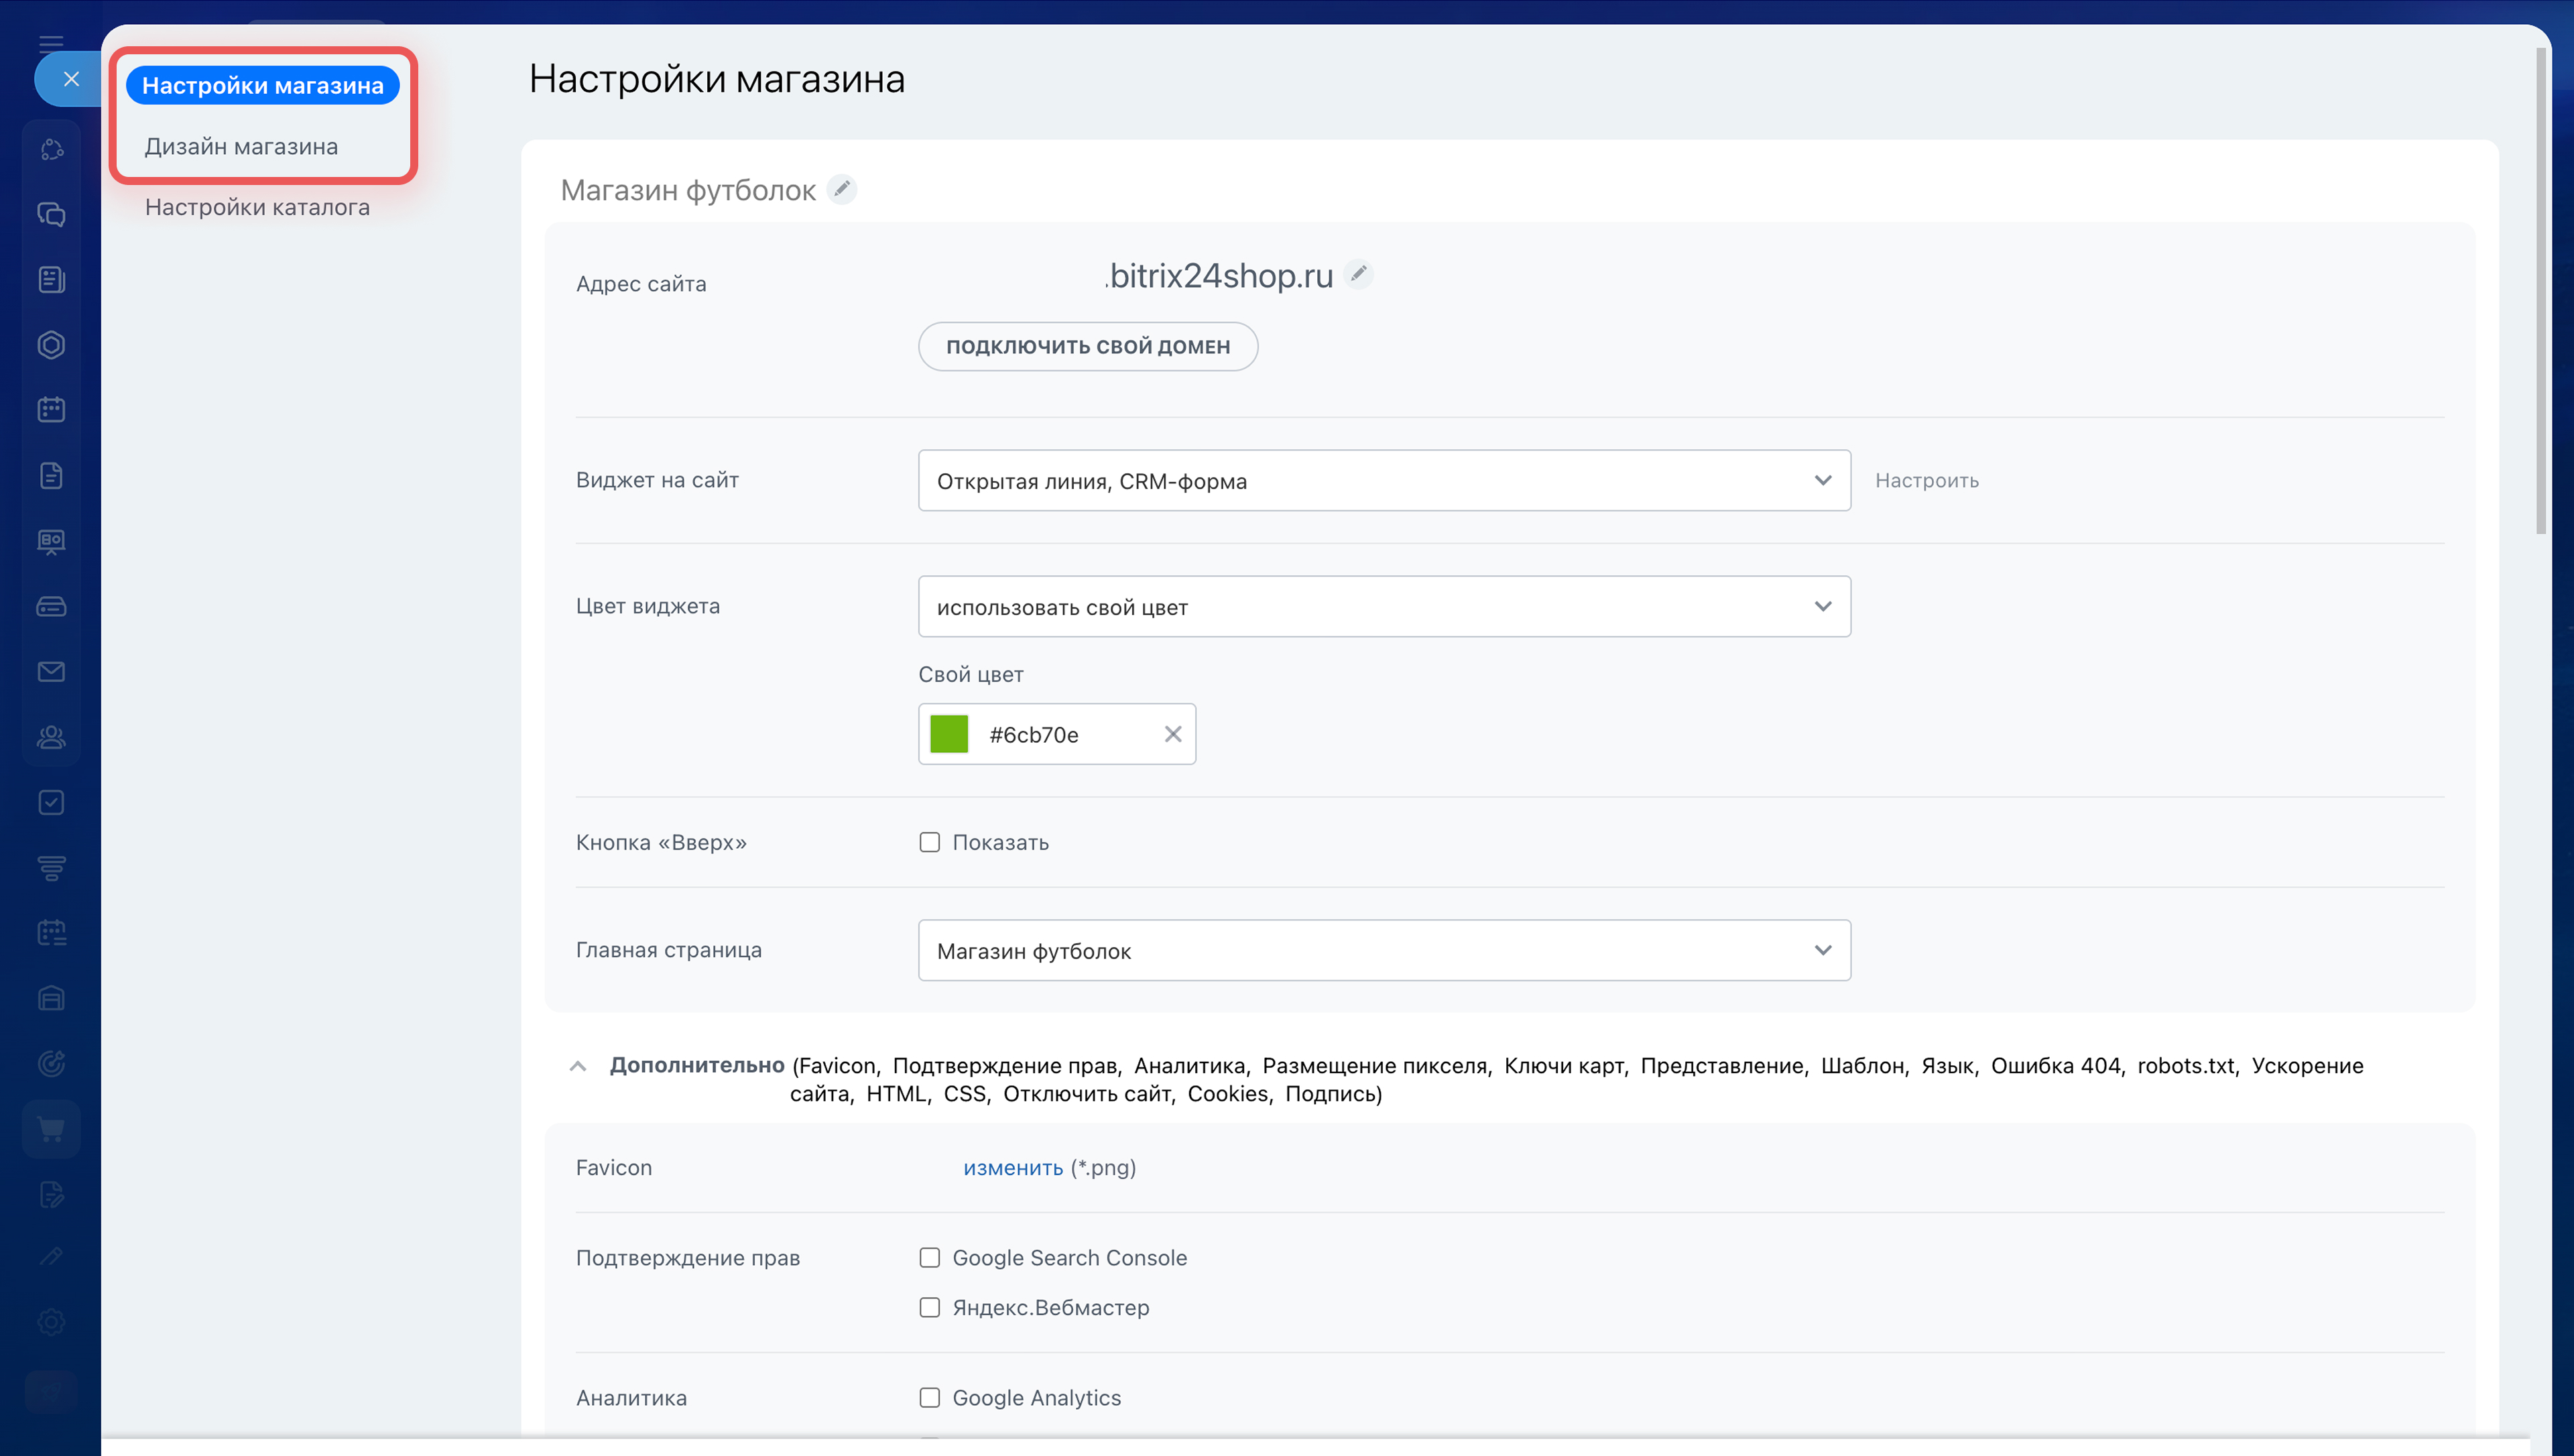Open the mail envelope sidebar icon
2574x1456 pixels.
[51, 672]
